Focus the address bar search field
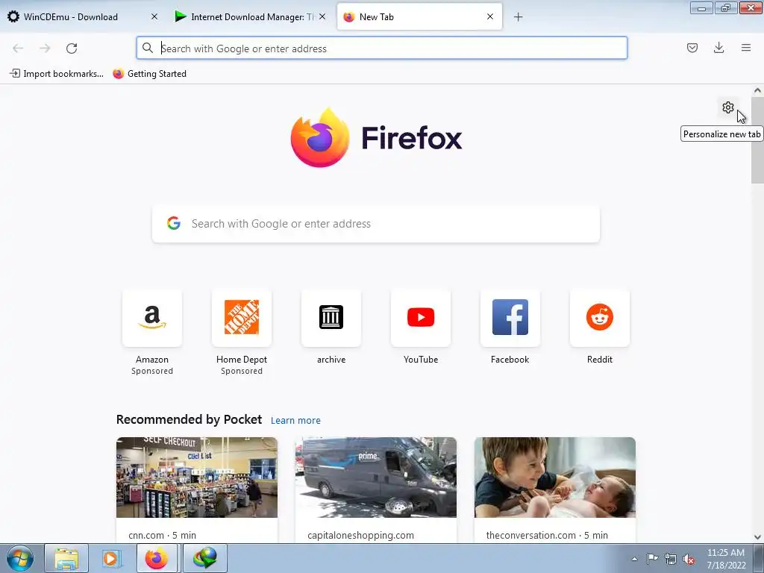This screenshot has width=764, height=573. click(381, 48)
